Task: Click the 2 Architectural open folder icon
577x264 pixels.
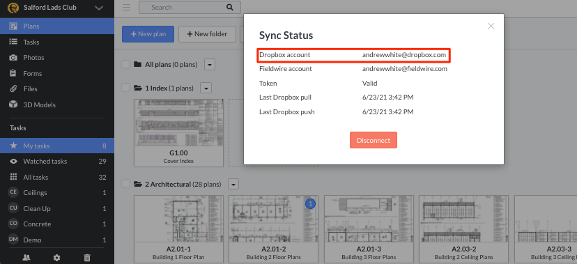Action: [x=138, y=184]
